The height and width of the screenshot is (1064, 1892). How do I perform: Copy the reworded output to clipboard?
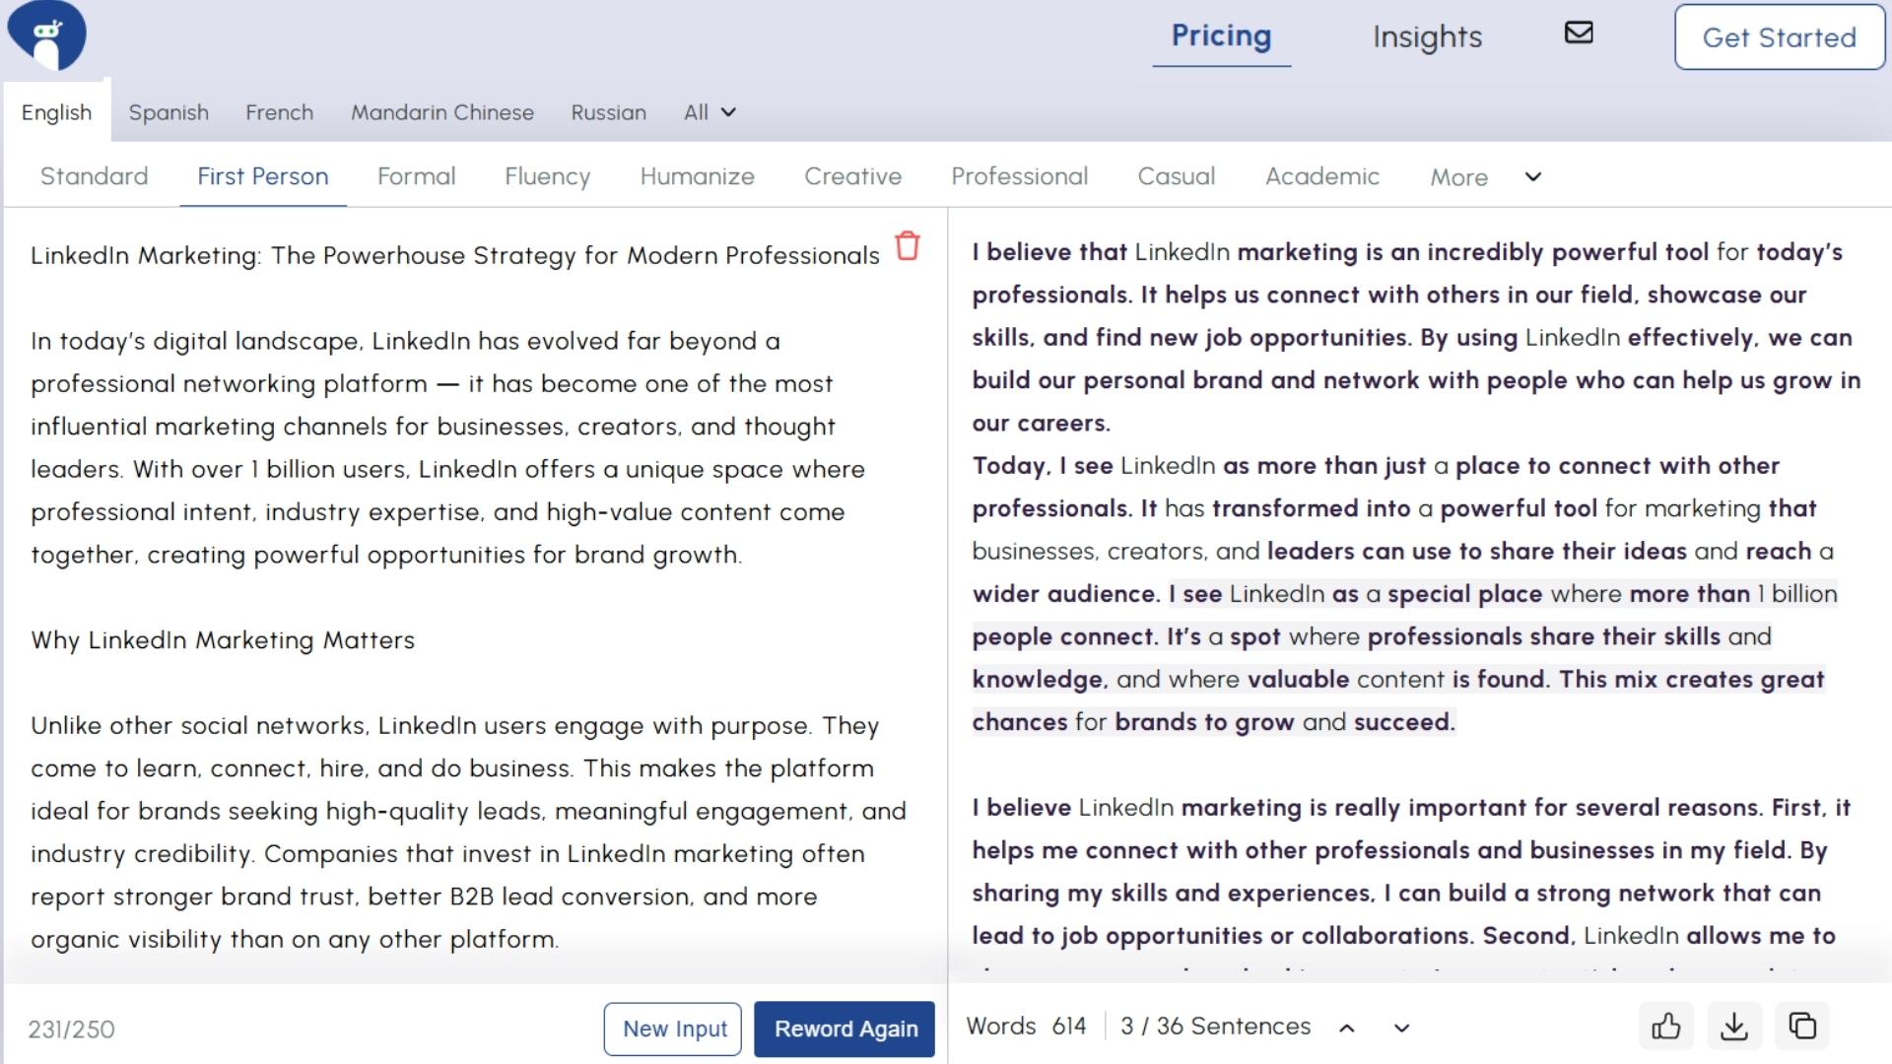click(x=1804, y=1027)
